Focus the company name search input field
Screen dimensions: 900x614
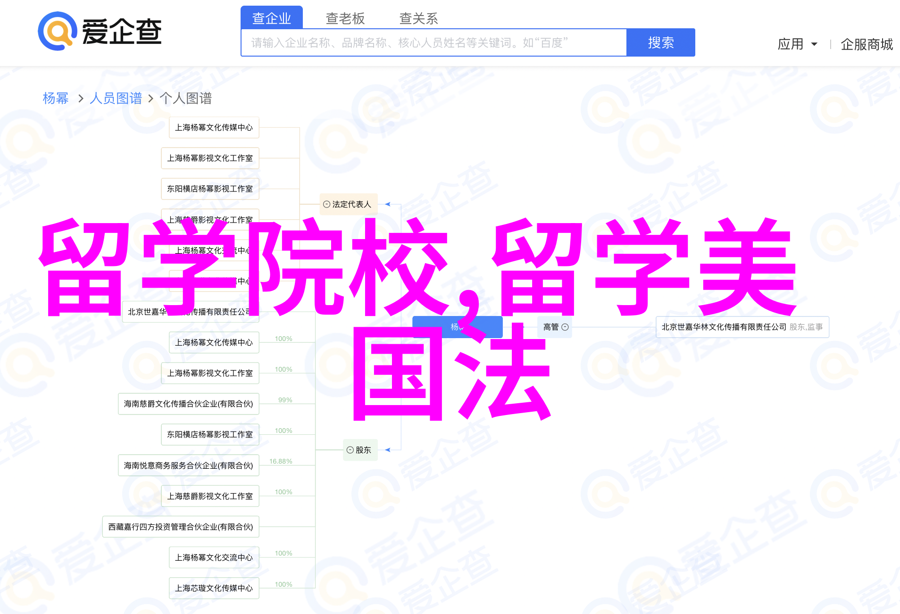[x=434, y=42]
